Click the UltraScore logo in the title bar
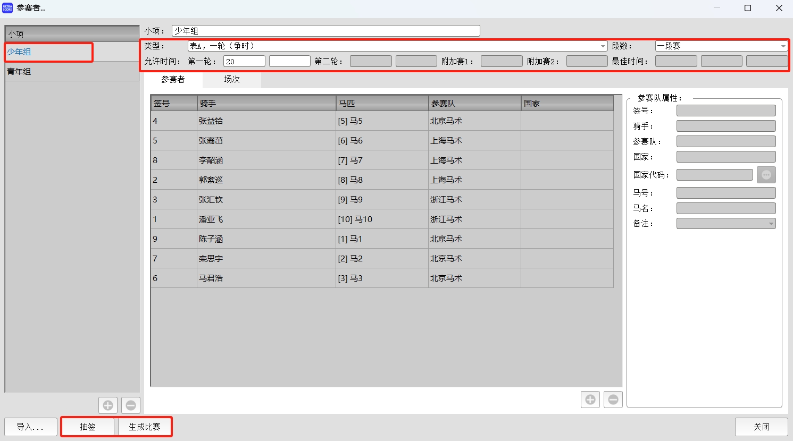This screenshot has height=441, width=793. [7, 8]
